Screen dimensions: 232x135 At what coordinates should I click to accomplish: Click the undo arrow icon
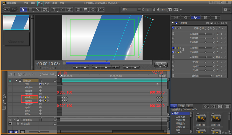click(x=6, y=10)
